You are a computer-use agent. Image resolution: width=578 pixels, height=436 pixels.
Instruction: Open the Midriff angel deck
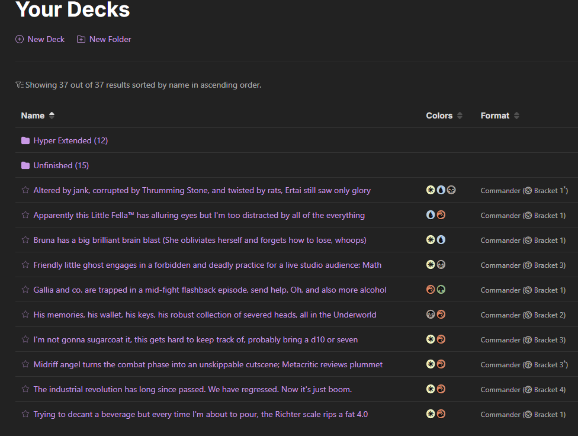pos(208,364)
